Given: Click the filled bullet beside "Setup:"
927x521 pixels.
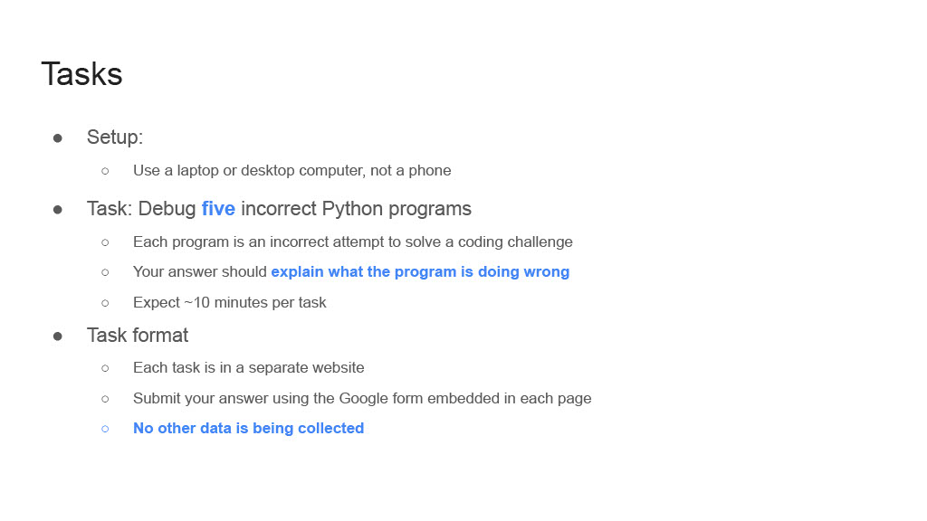Looking at the screenshot, I should pyautogui.click(x=58, y=137).
